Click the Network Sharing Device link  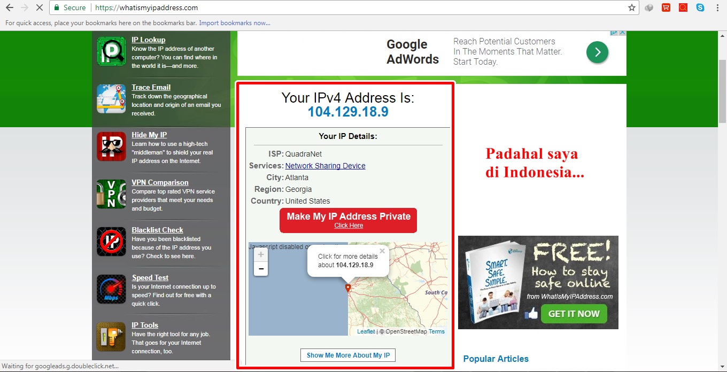coord(326,166)
